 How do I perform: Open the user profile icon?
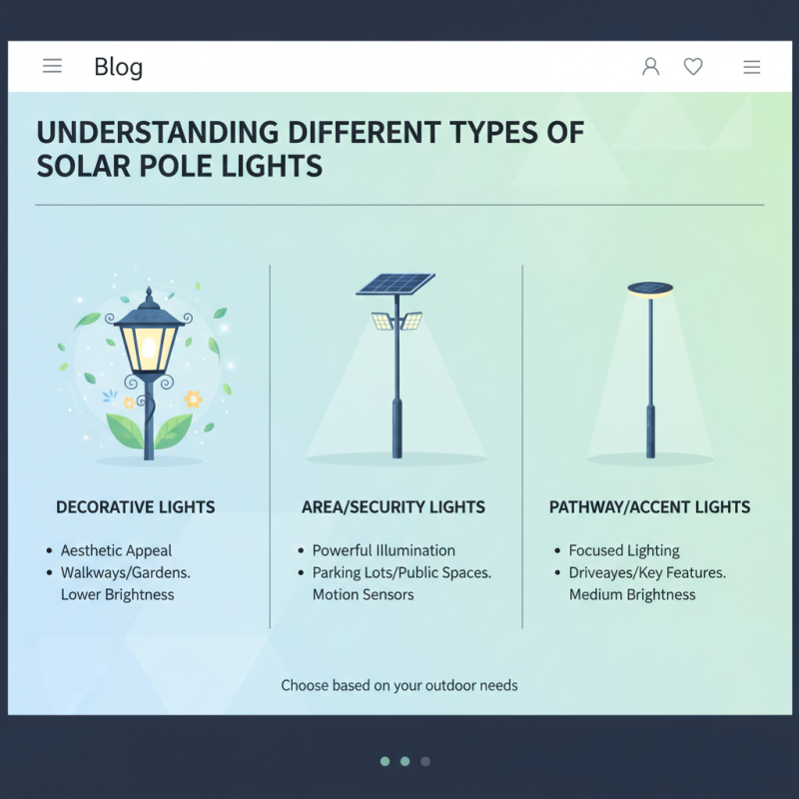click(x=651, y=67)
